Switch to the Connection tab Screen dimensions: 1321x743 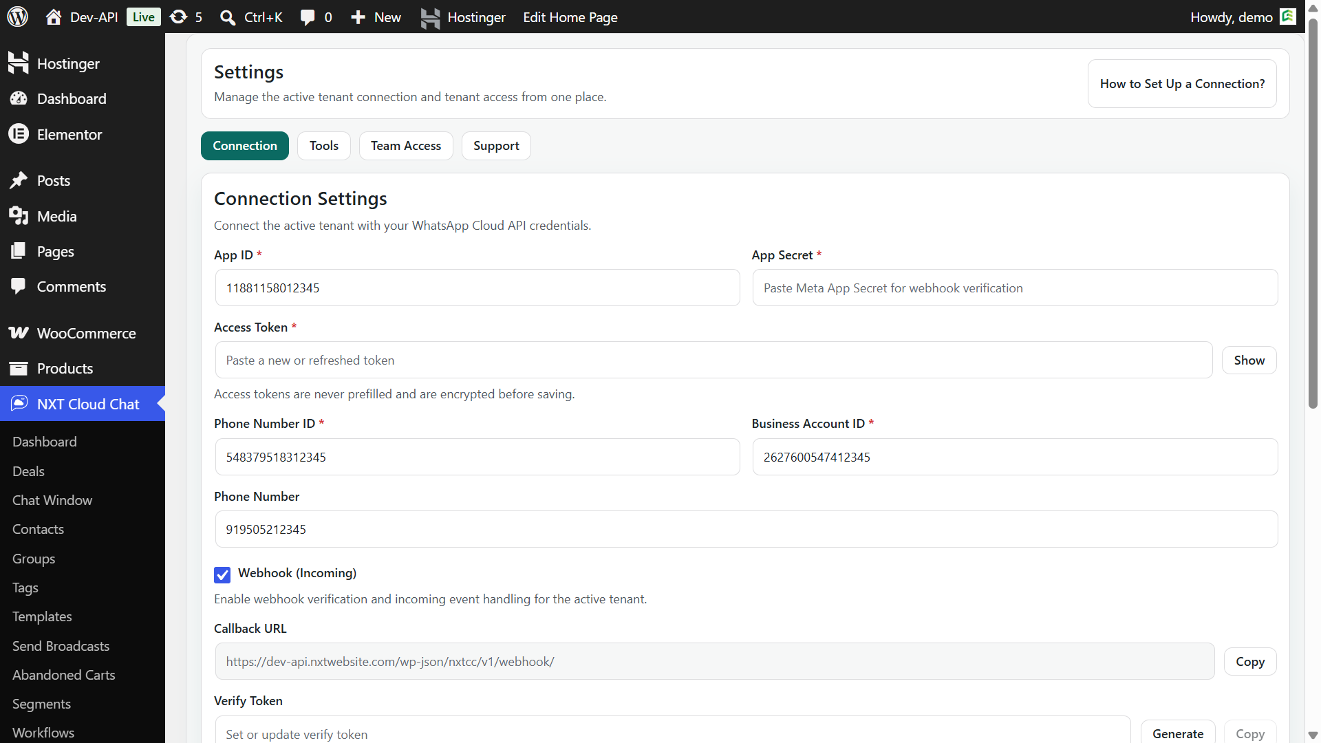coord(245,146)
